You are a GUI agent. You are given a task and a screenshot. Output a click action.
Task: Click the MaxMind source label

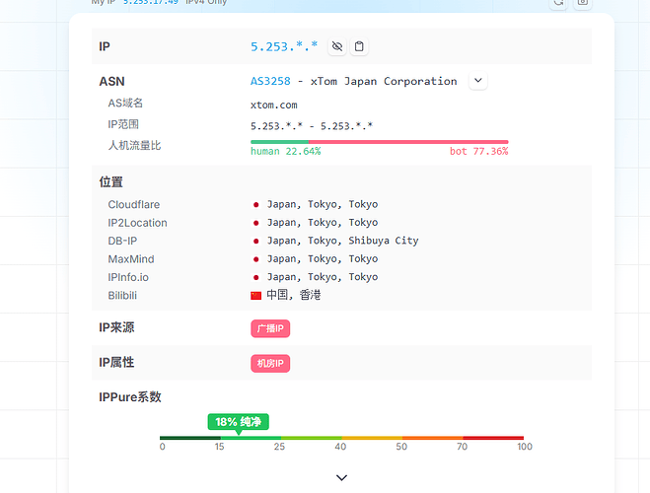[131, 259]
